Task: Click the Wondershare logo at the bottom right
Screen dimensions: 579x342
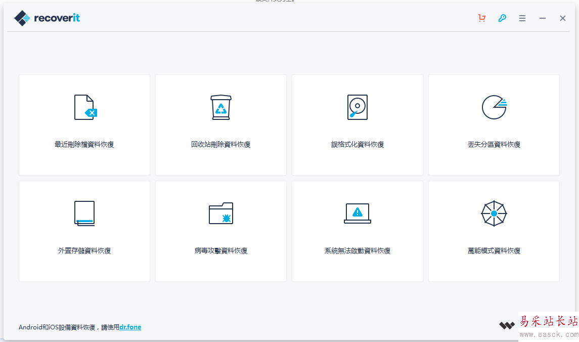Action: point(507,325)
